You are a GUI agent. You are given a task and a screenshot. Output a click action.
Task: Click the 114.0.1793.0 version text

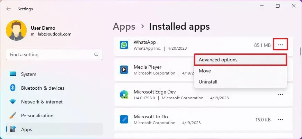click(144, 98)
